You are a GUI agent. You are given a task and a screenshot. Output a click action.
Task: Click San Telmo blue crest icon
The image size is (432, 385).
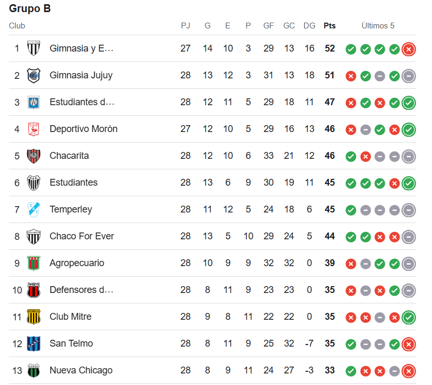[34, 343]
